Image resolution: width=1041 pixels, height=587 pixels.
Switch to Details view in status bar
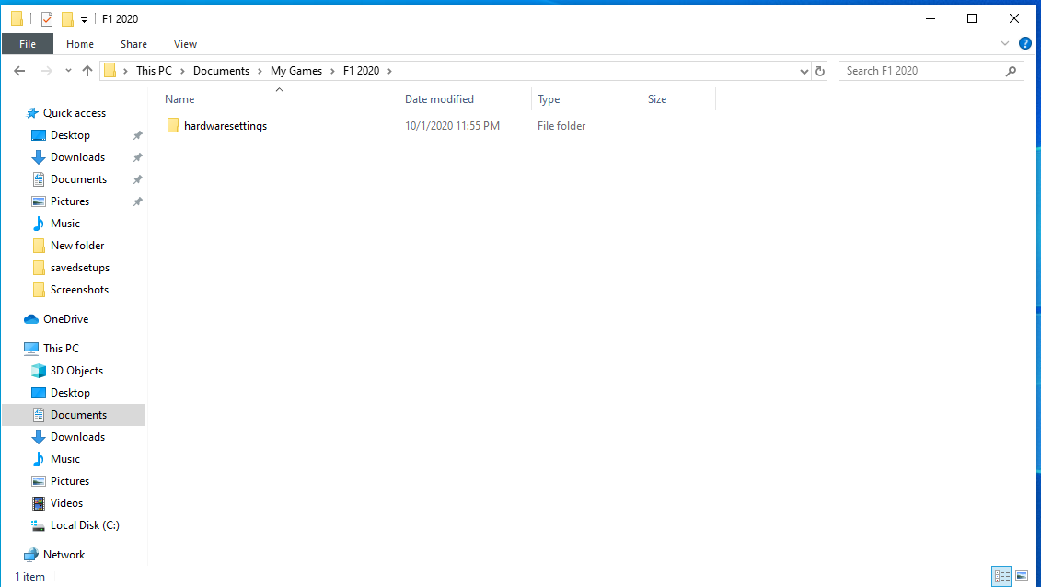click(1001, 576)
